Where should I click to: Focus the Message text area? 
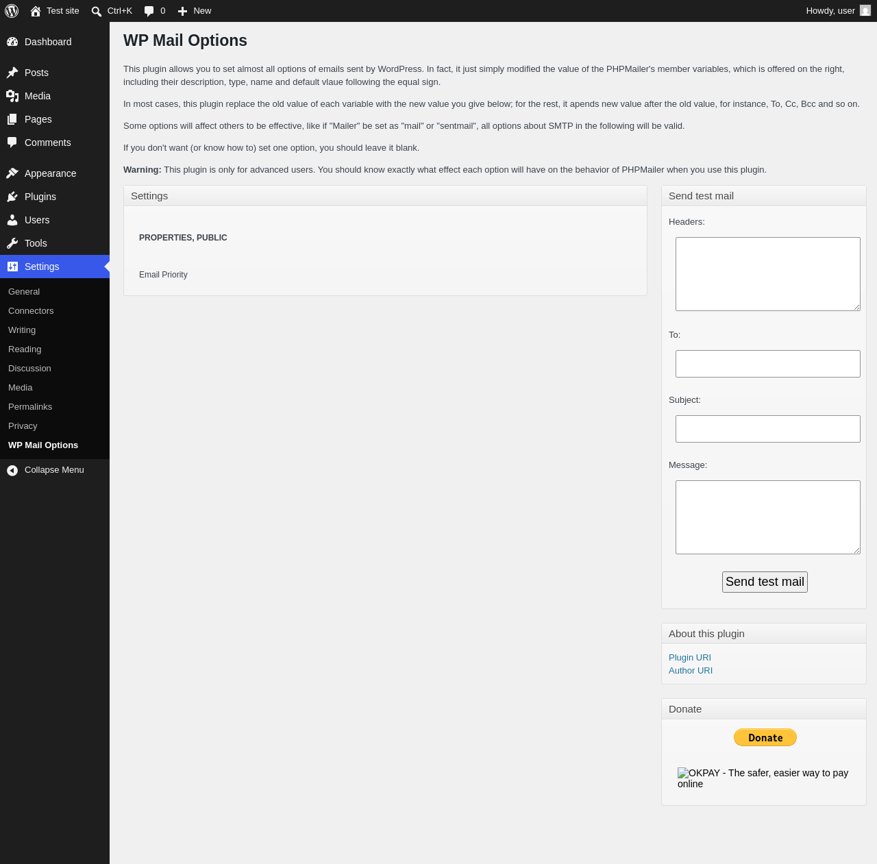click(768, 517)
